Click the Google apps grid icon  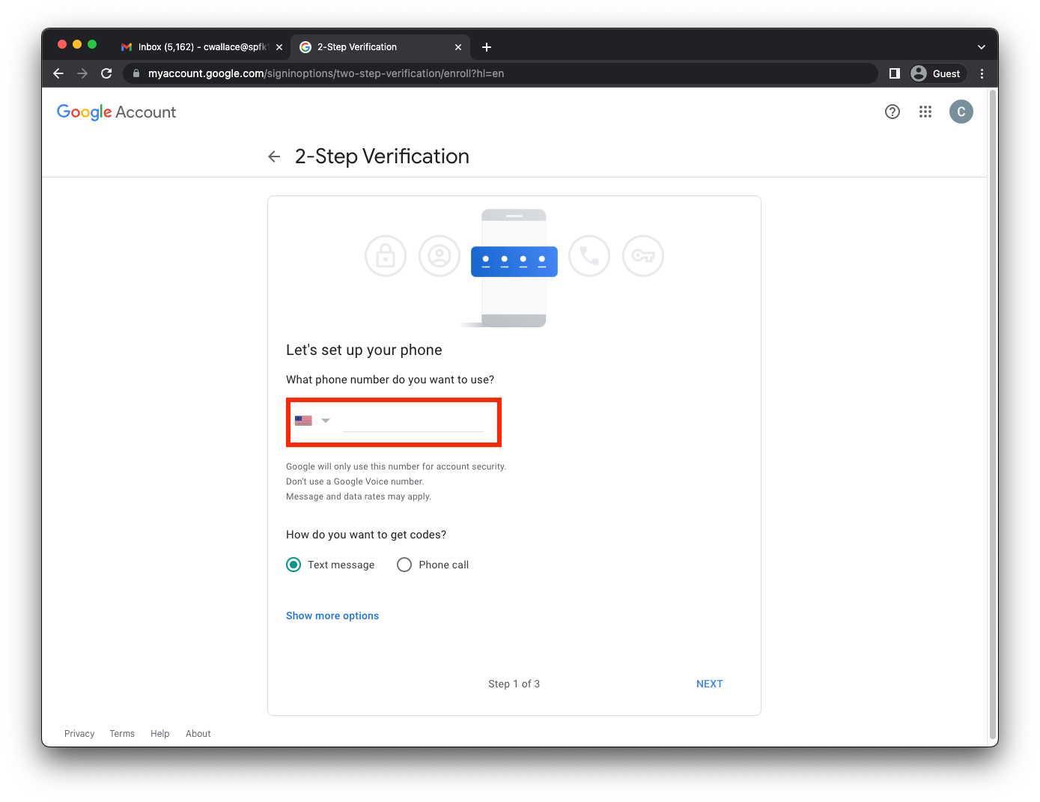925,112
